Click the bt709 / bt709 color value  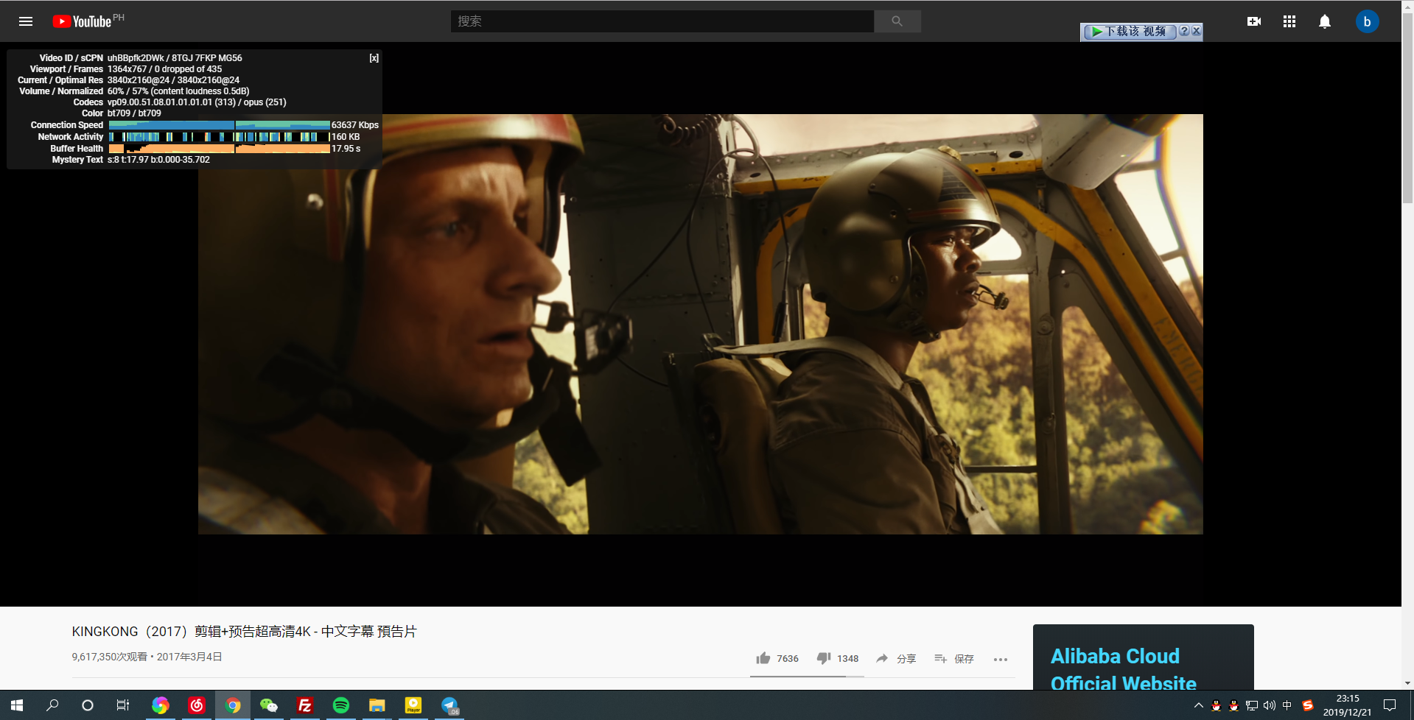tap(134, 113)
